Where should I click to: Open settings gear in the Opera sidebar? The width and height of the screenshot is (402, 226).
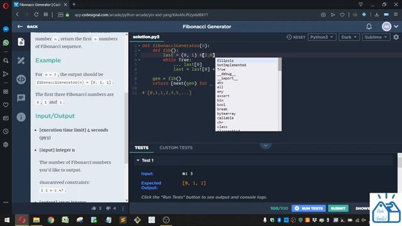[x=6, y=144]
